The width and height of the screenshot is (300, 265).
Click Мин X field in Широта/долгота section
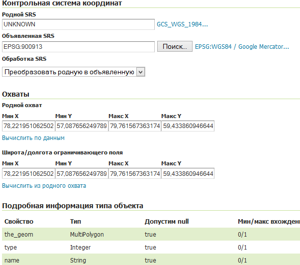tap(28, 174)
